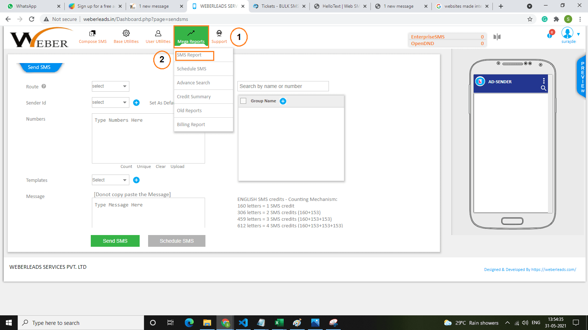Select Credit Summary menu entry

[194, 97]
